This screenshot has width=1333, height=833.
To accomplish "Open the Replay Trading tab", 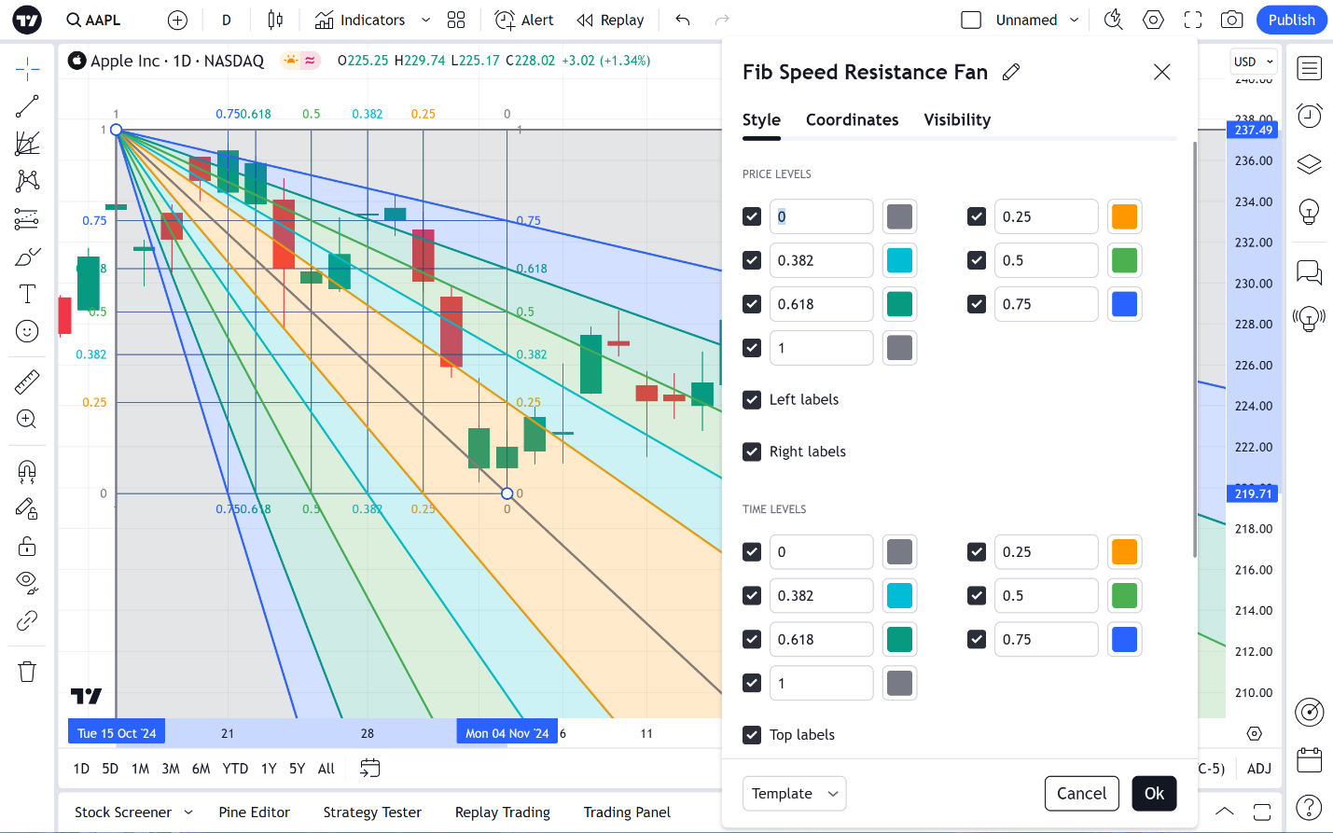I will (503, 812).
